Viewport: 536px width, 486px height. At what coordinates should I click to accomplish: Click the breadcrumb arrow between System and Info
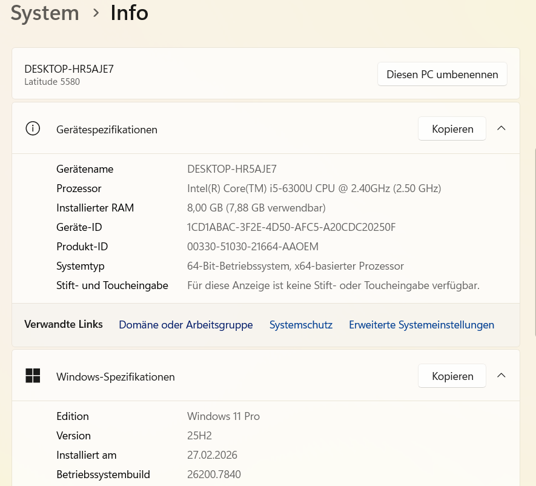coord(96,13)
